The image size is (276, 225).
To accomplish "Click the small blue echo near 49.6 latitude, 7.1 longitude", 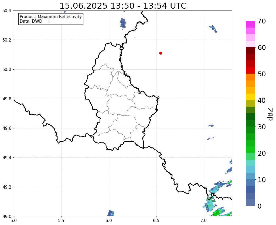I will (211, 126).
